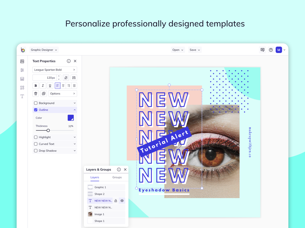
Task: Click the makeupwithjen.co vertical text
Action: click(x=250, y=142)
